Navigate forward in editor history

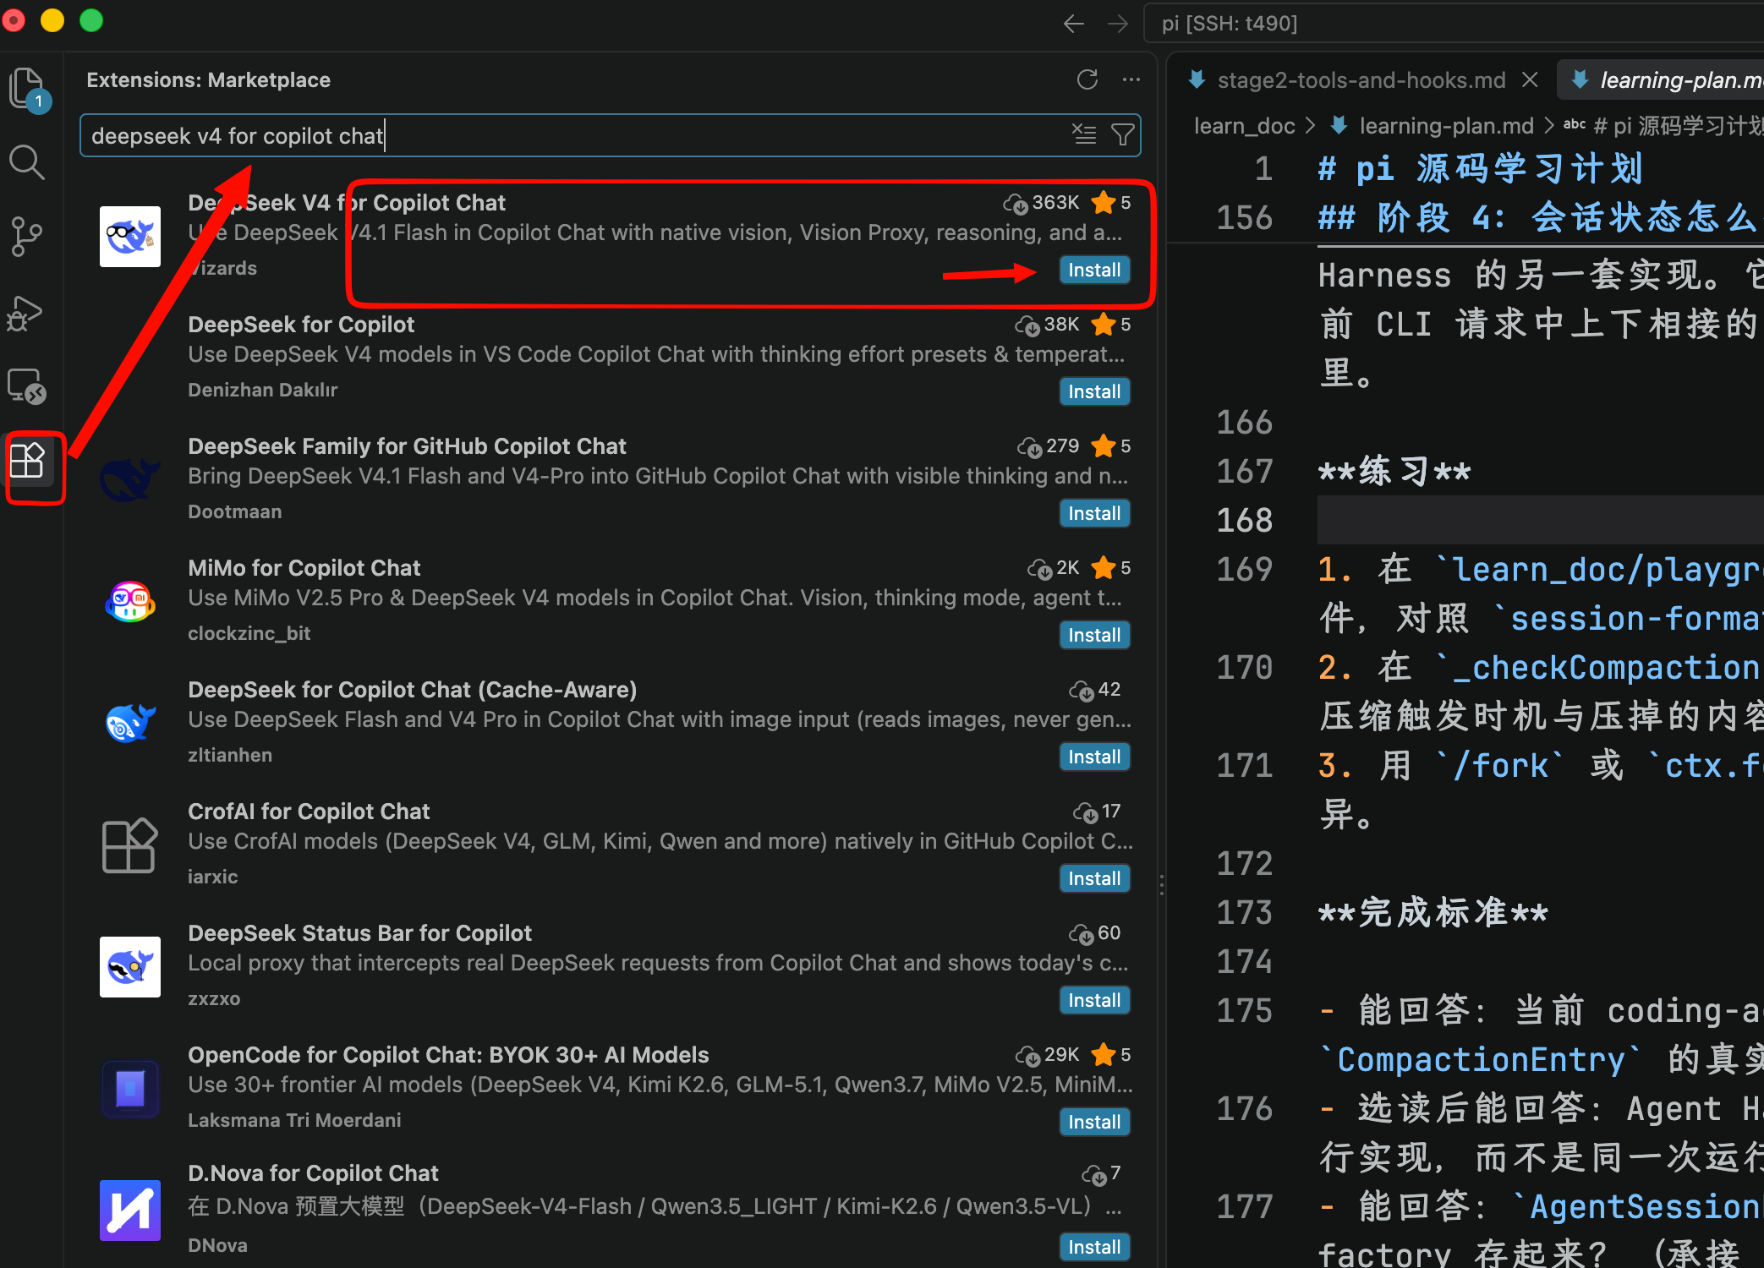click(1118, 24)
